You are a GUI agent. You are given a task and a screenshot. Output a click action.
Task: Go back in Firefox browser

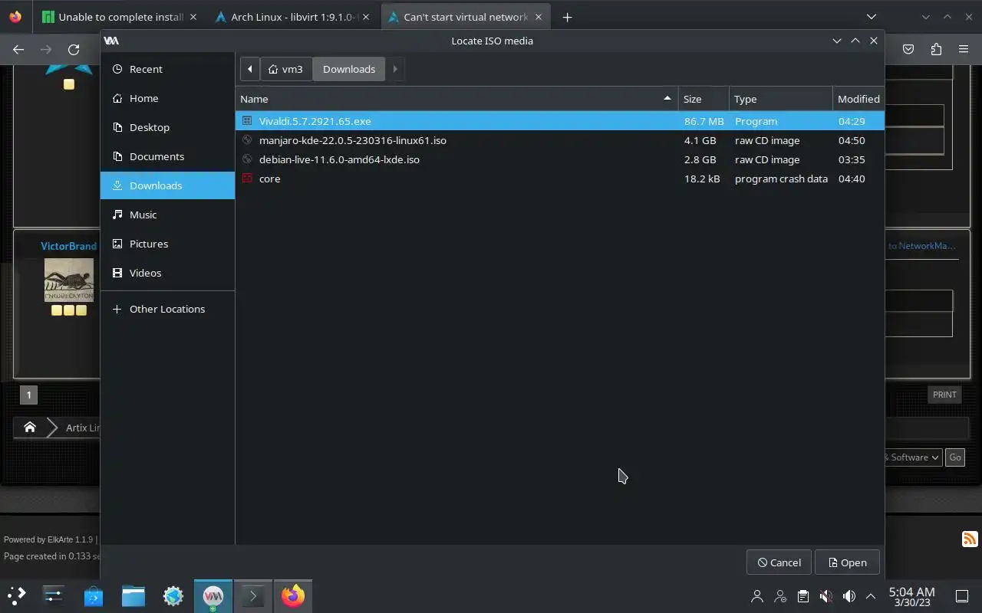pyautogui.click(x=18, y=49)
